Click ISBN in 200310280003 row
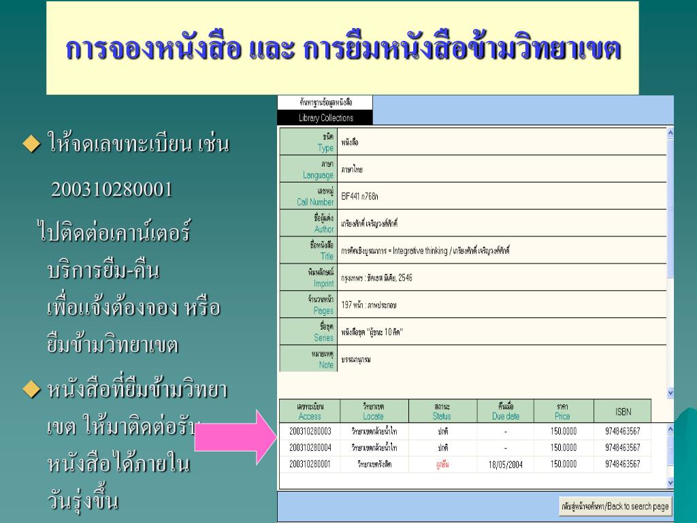Image resolution: width=697 pixels, height=523 pixels. point(622,431)
